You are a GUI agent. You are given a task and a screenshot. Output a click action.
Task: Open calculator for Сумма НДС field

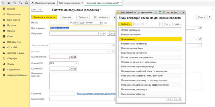click(x=75, y=69)
